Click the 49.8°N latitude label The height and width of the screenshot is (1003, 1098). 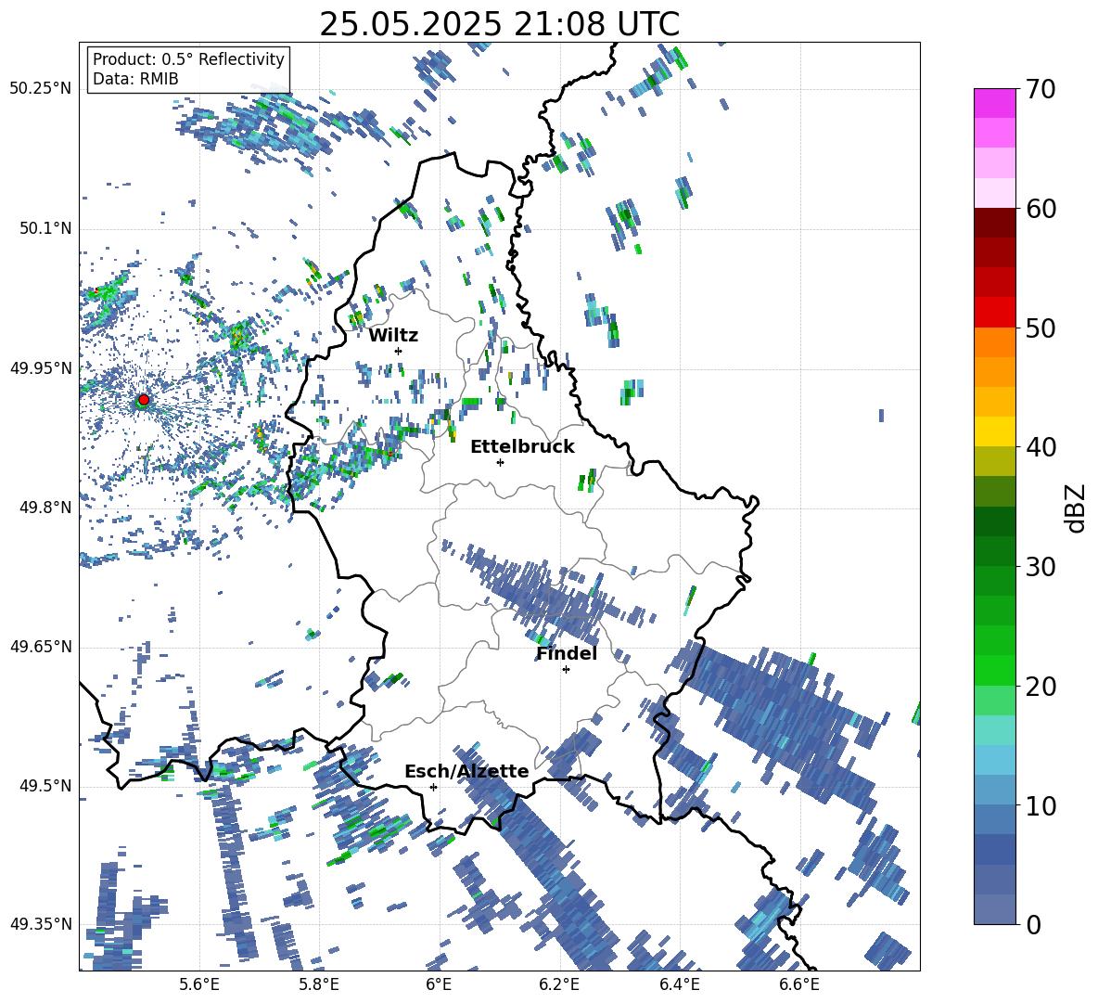click(x=45, y=508)
